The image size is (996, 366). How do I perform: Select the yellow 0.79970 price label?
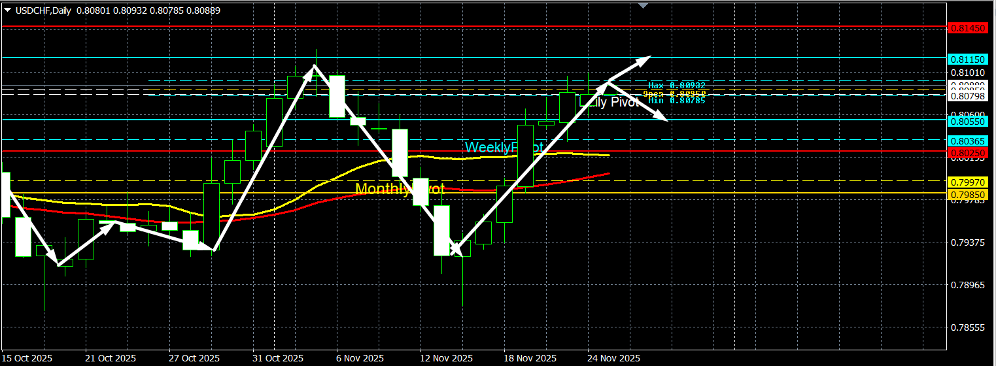[x=968, y=182]
